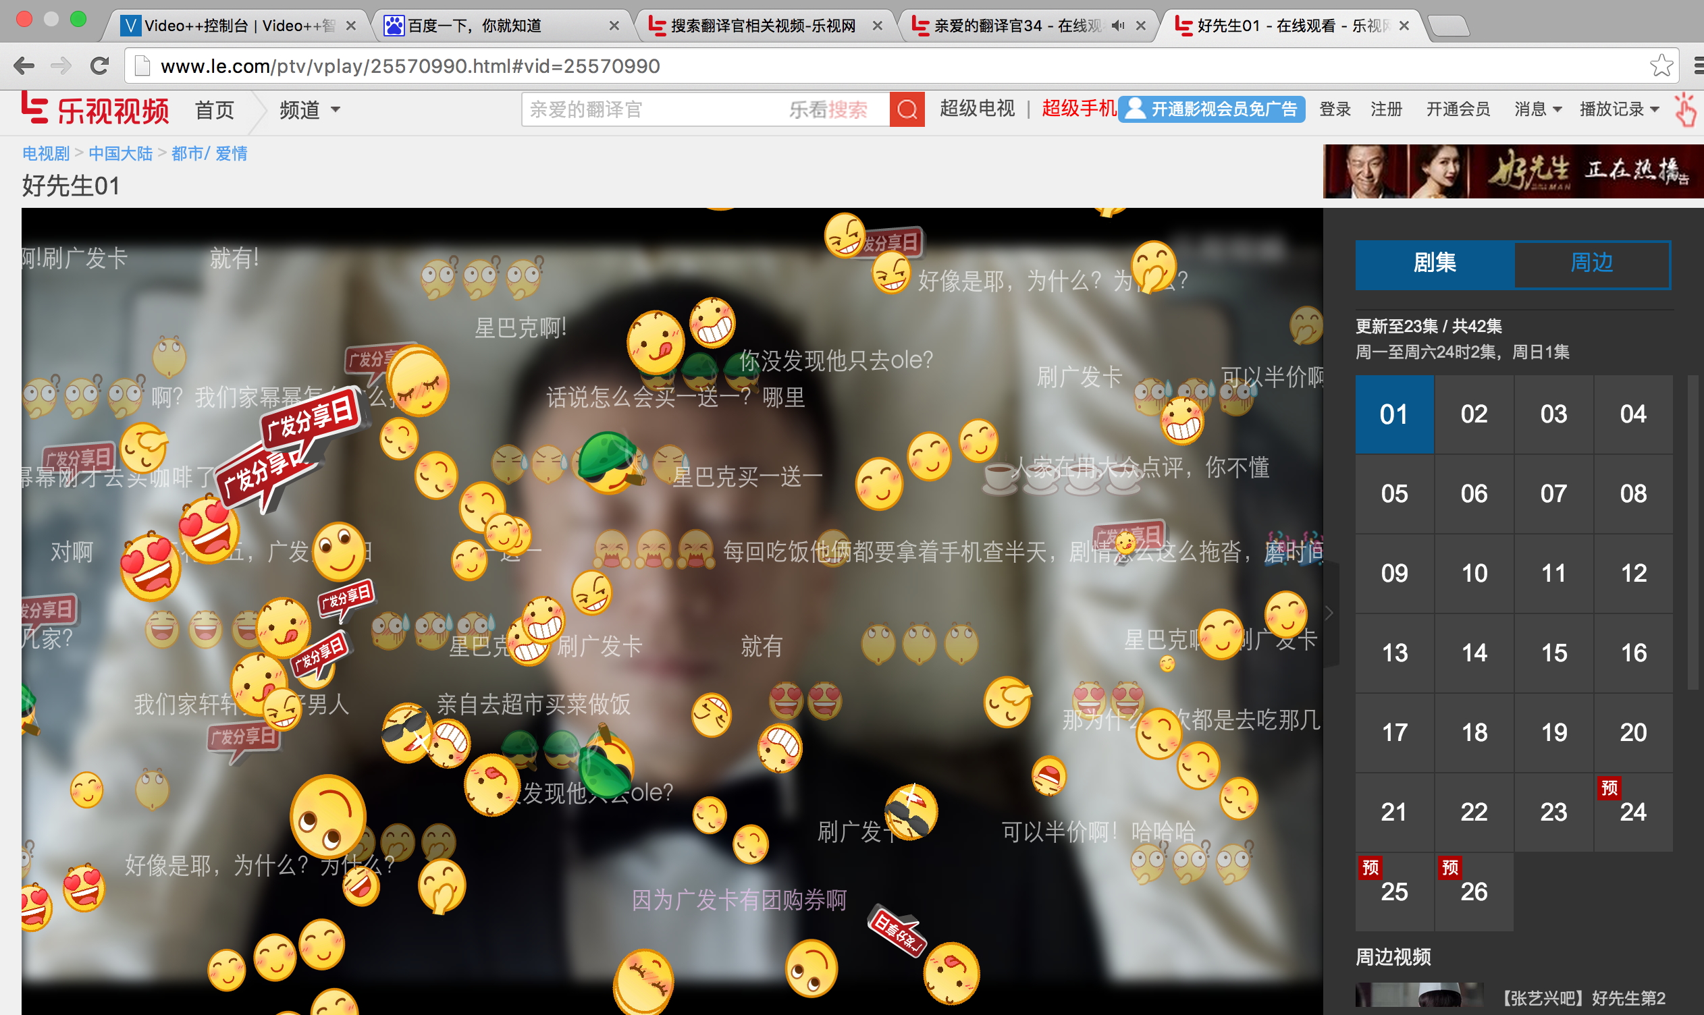Click the red search magnifier button
This screenshot has height=1015, width=1704.
(x=907, y=109)
